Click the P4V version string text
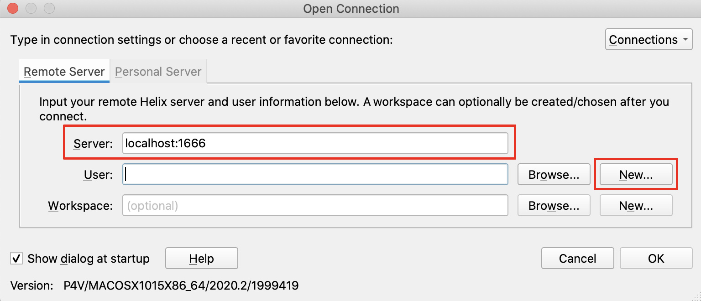 181,286
